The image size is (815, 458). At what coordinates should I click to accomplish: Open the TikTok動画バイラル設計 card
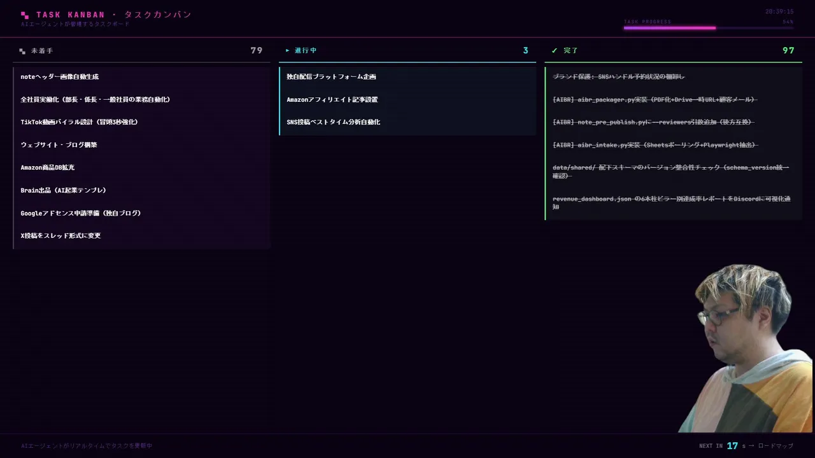(142, 122)
